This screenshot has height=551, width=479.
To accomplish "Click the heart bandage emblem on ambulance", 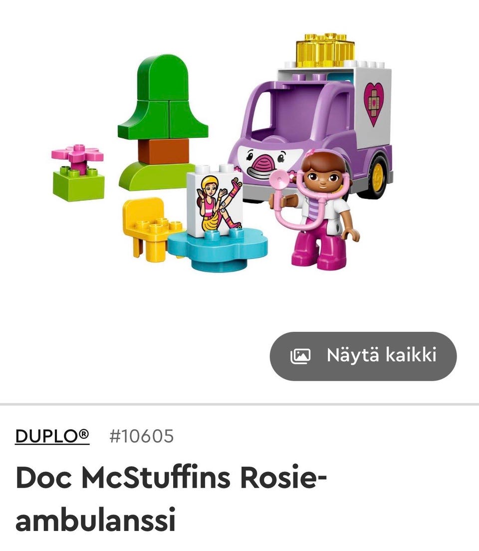I will coord(374,104).
